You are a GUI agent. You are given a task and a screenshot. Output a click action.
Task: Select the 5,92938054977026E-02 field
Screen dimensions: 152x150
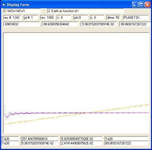(81, 139)
